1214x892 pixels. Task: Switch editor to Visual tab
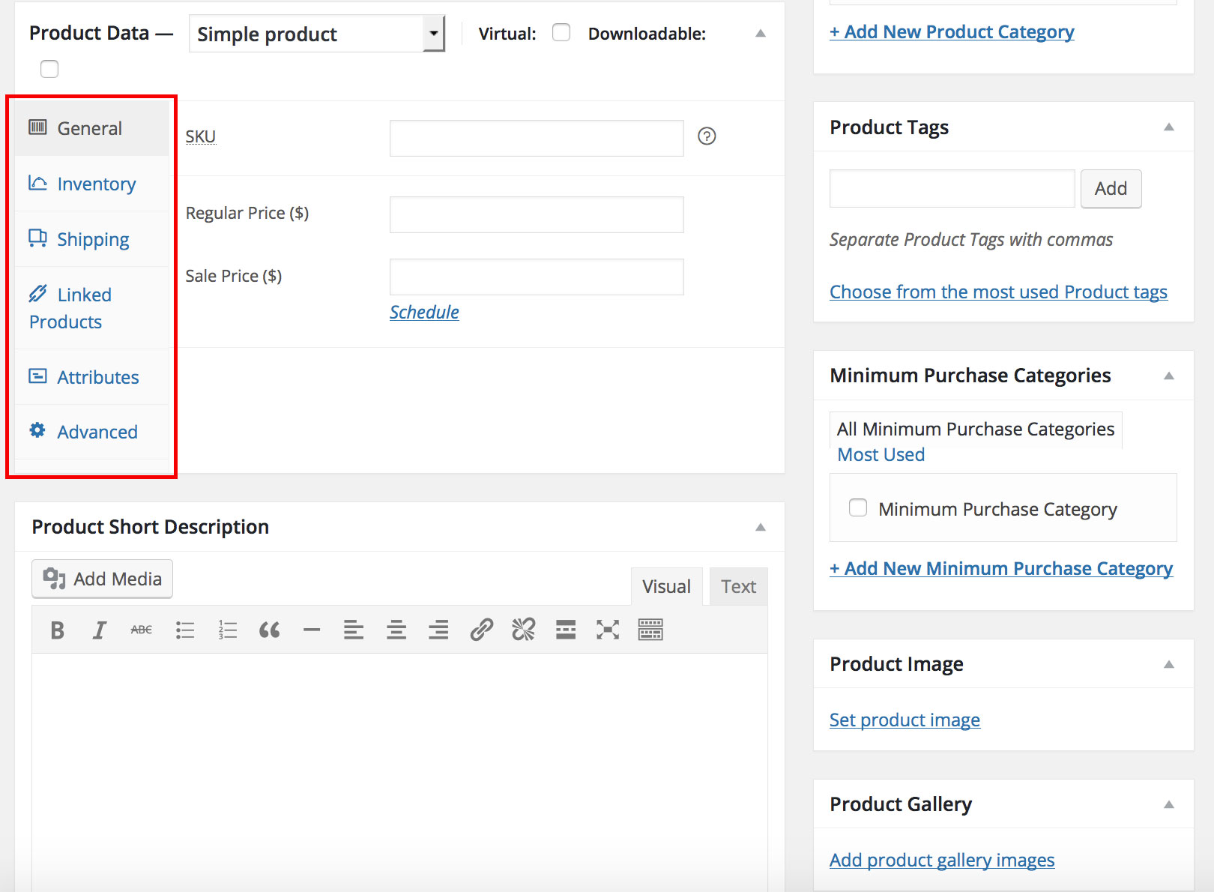(x=666, y=586)
